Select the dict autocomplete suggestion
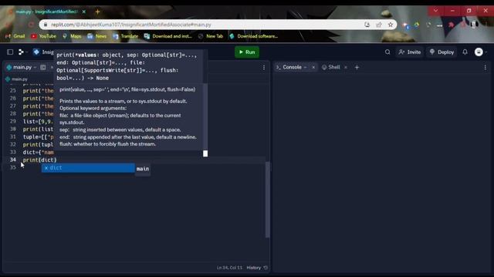 (88, 168)
